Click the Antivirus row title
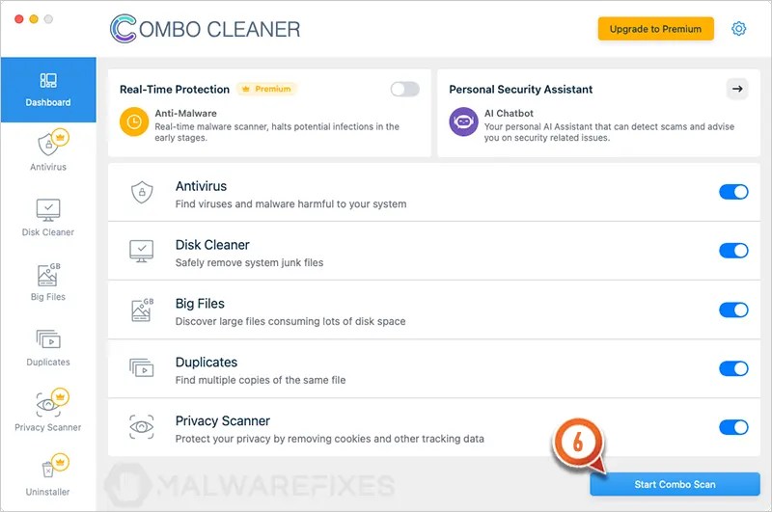Viewport: 772px width, 512px height. (x=201, y=186)
